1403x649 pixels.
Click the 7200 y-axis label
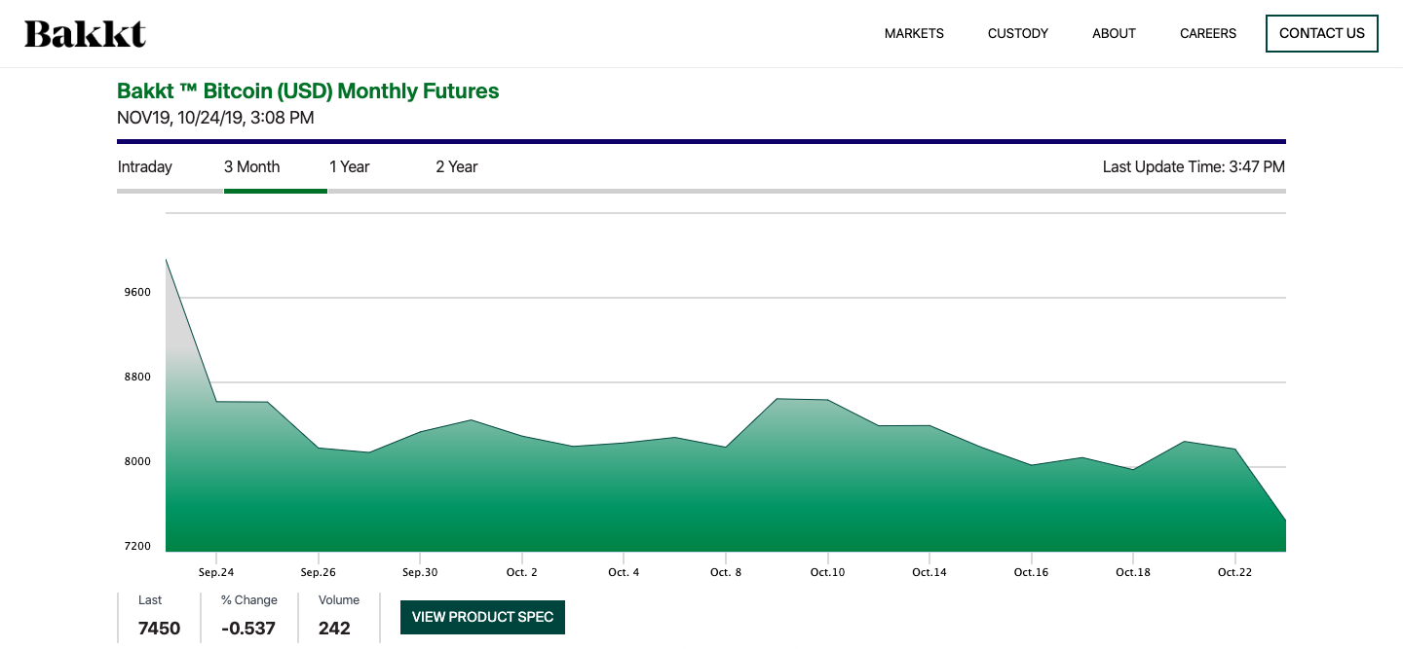(137, 546)
